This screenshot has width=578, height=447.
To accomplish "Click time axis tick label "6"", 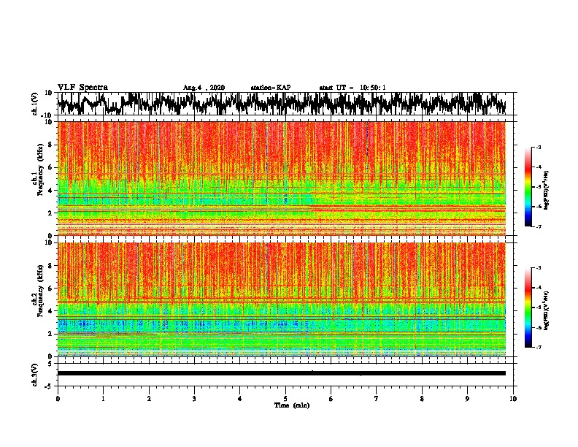I will [331, 399].
